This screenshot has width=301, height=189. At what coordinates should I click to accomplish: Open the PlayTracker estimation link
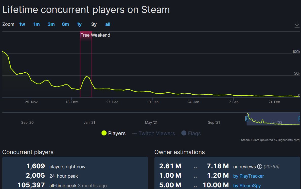click(x=249, y=176)
